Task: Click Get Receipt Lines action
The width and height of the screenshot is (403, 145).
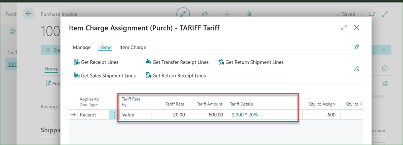Action: click(96, 62)
